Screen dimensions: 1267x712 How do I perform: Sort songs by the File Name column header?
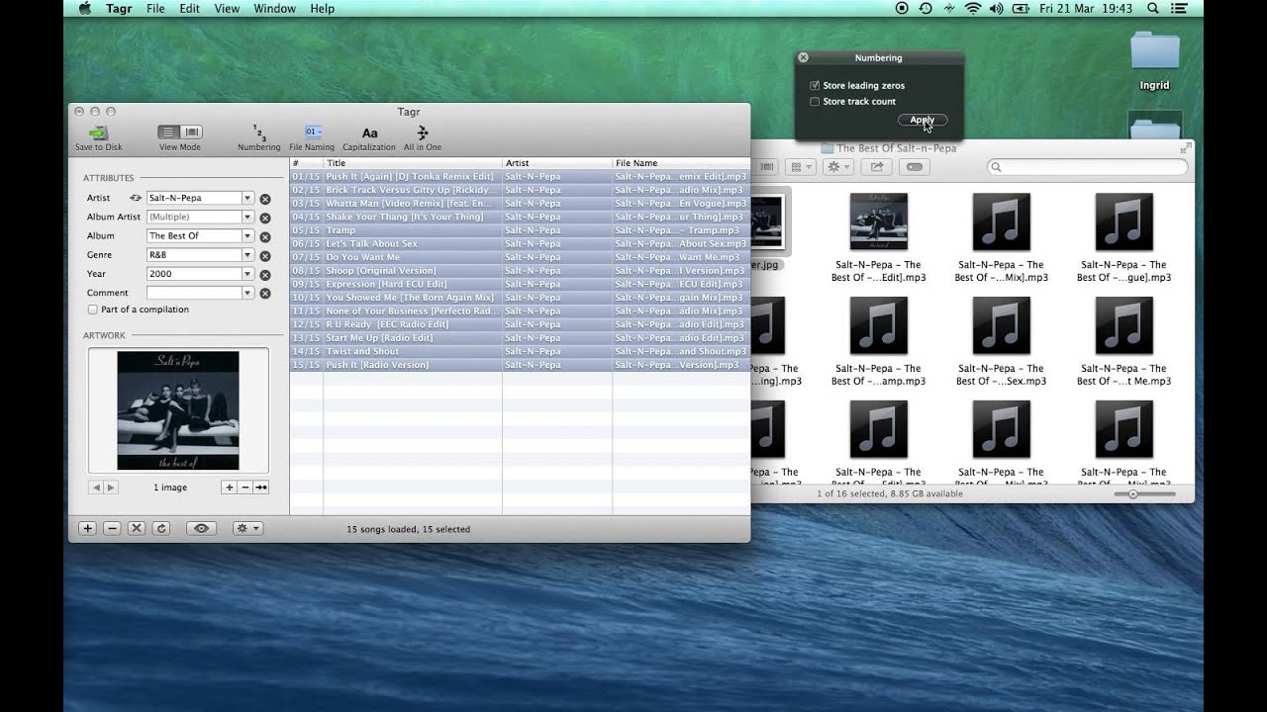click(x=681, y=163)
